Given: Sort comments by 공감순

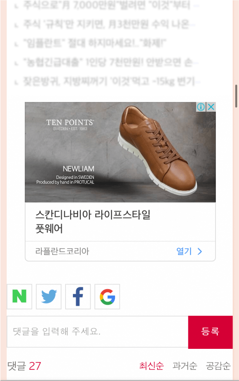Looking at the screenshot, I should (218, 366).
